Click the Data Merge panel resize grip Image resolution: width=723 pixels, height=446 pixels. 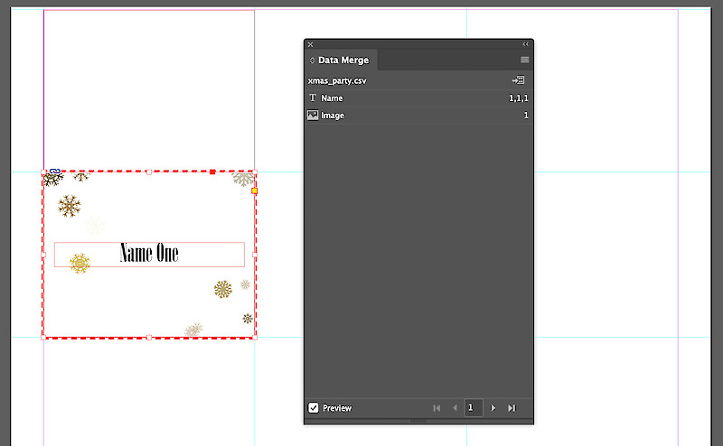(418, 421)
